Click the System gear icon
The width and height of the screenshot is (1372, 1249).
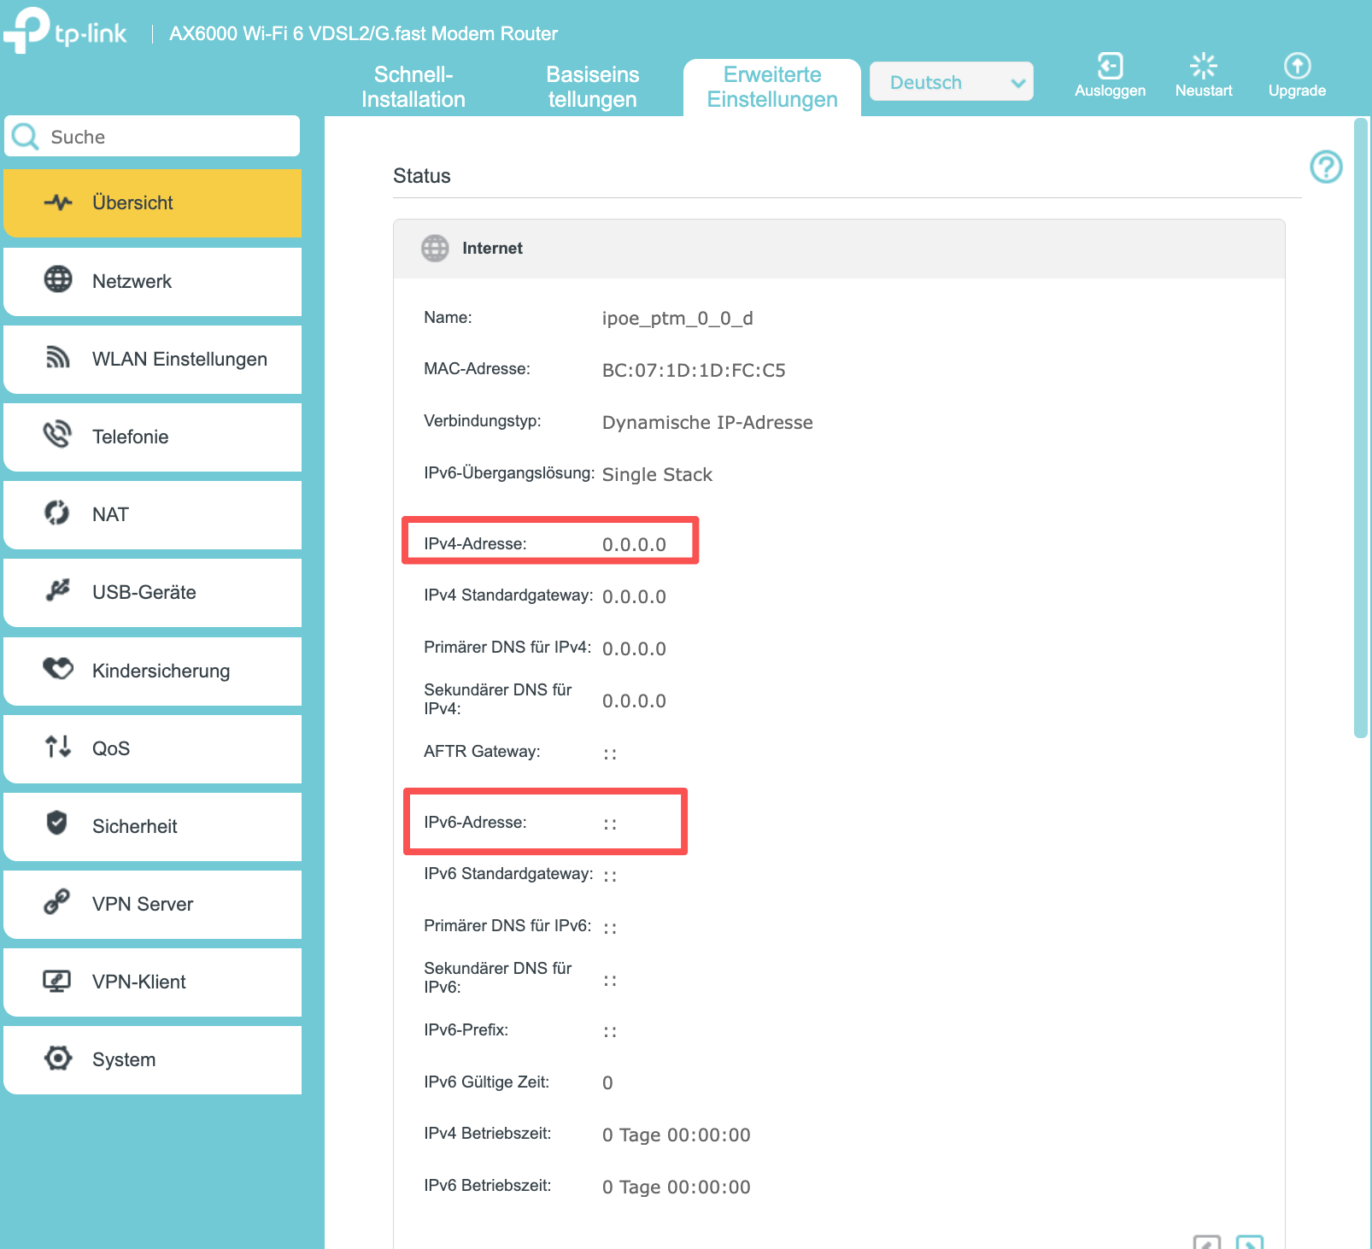coord(58,1058)
